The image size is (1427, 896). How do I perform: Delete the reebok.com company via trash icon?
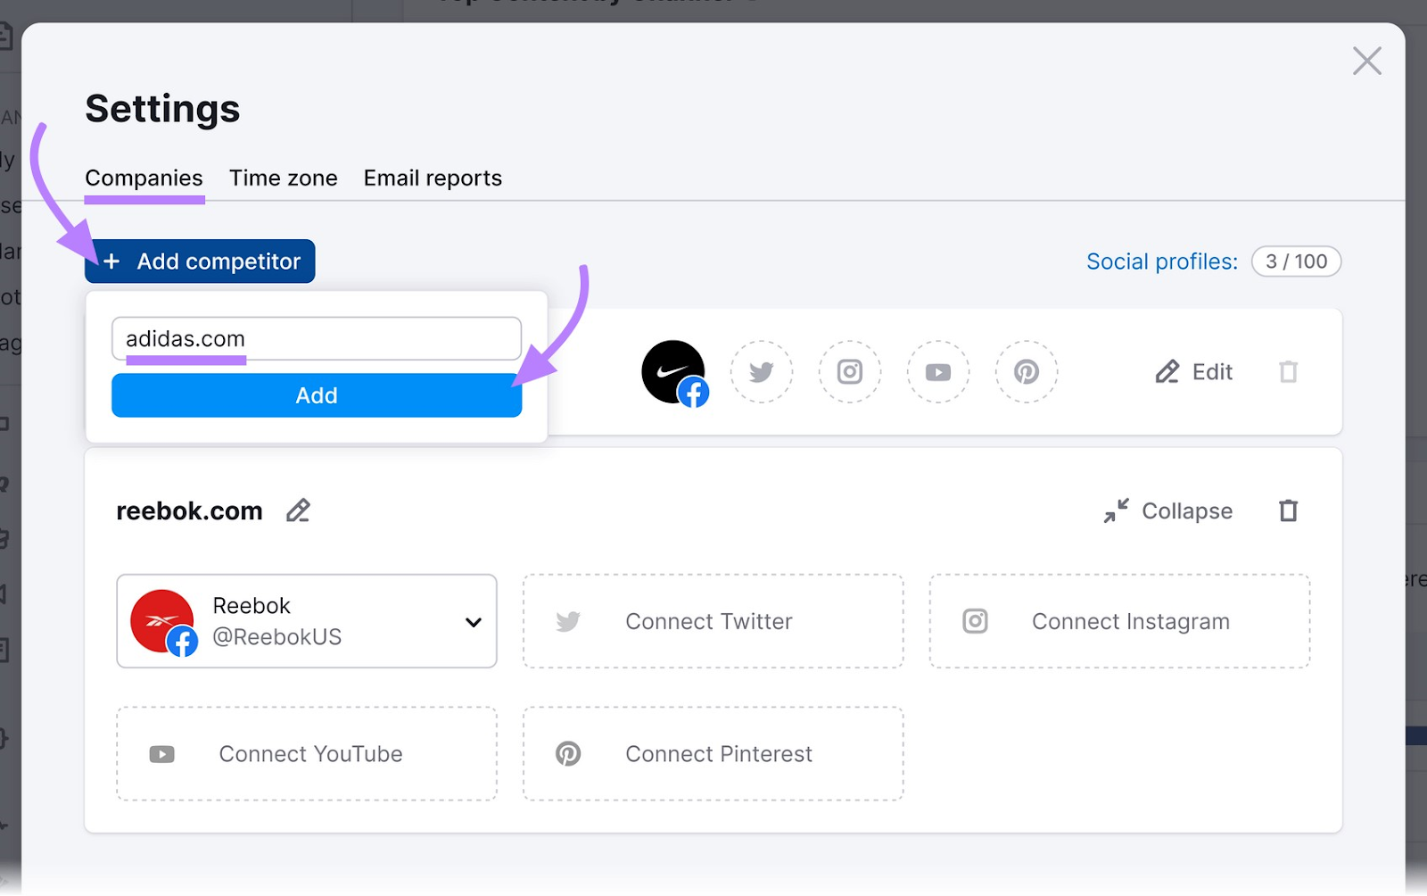tap(1288, 510)
